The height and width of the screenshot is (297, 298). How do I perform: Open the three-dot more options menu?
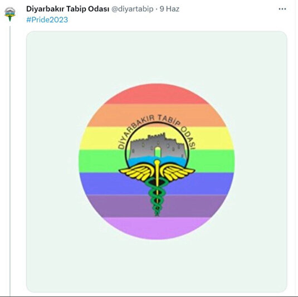click(x=282, y=9)
